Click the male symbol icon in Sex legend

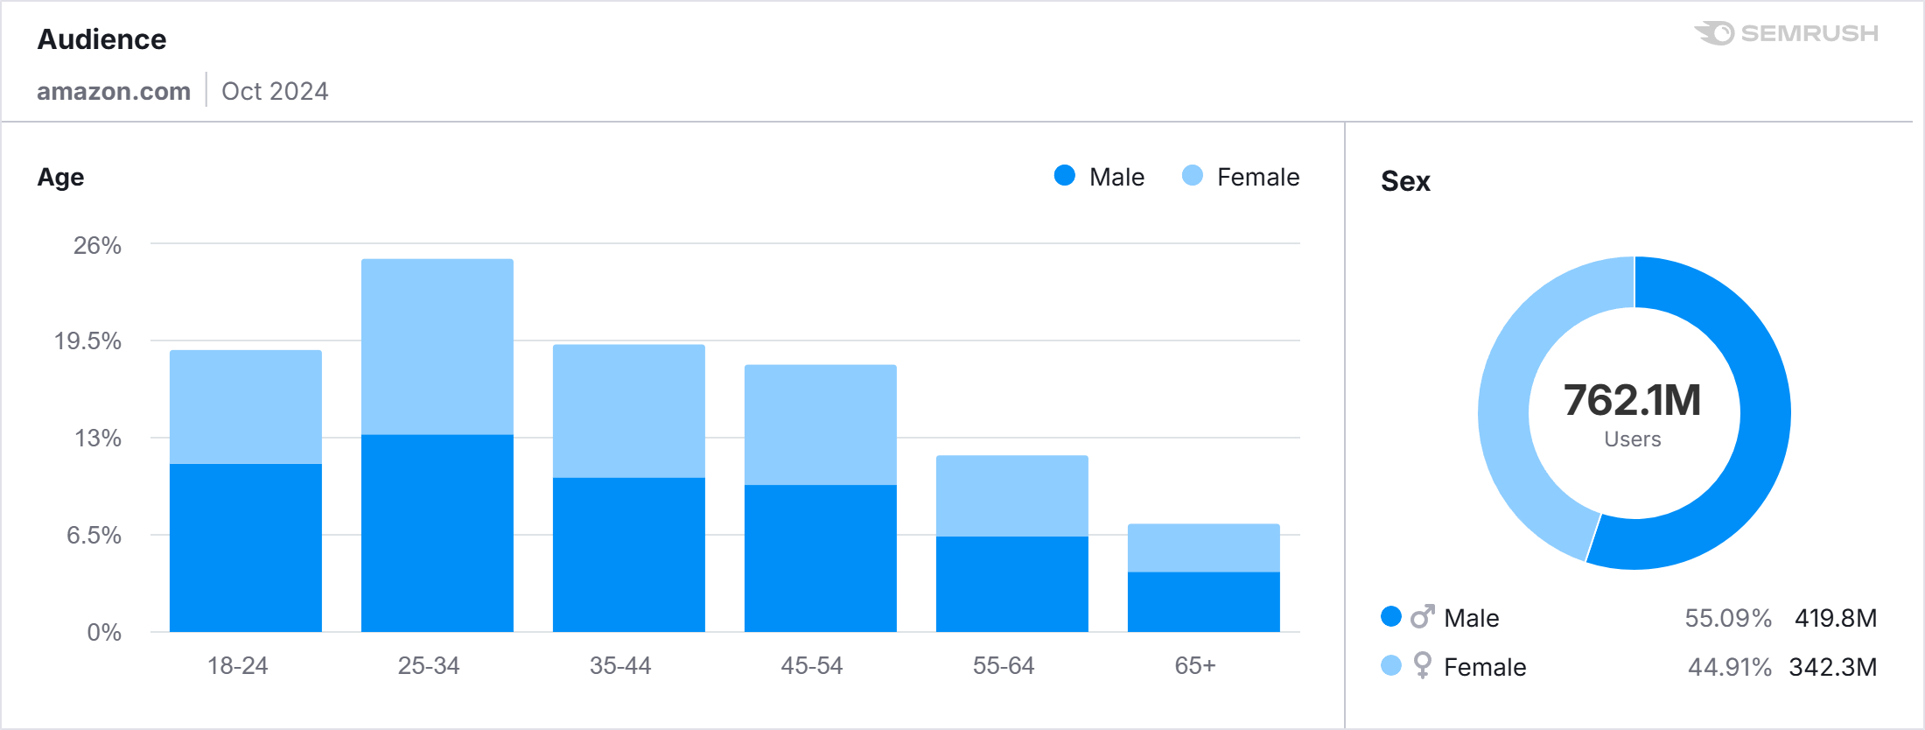tap(1423, 617)
